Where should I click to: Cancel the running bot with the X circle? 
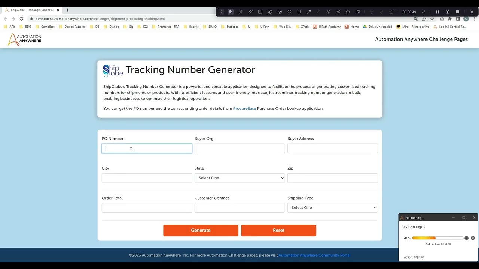point(473,238)
